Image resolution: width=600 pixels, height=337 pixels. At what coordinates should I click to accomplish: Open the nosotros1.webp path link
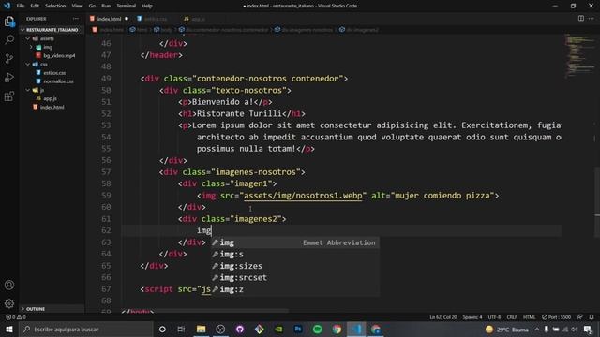pos(303,196)
